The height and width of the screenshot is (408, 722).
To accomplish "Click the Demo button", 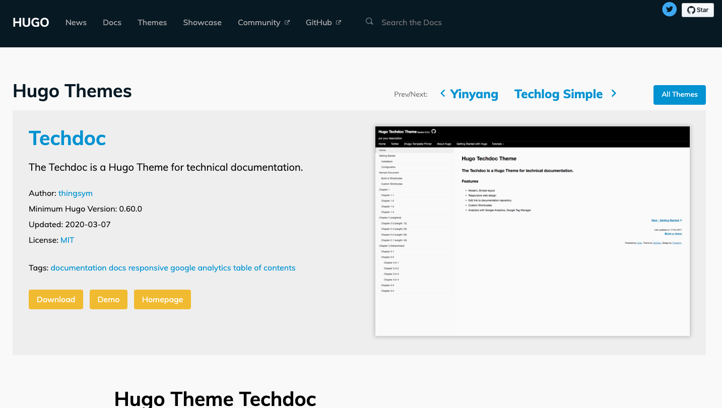I will 108,299.
